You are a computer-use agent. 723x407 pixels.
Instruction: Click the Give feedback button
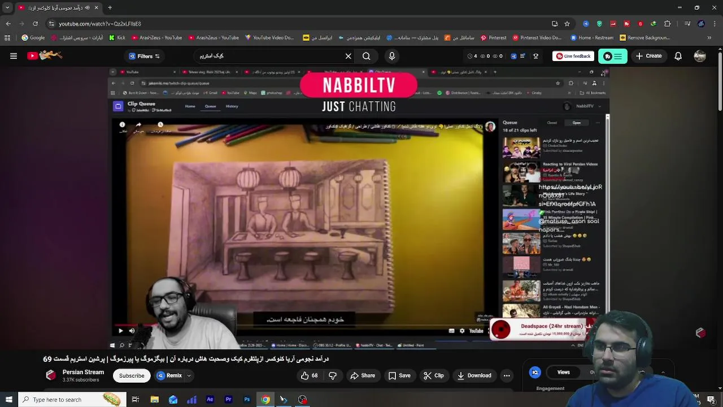coord(573,56)
